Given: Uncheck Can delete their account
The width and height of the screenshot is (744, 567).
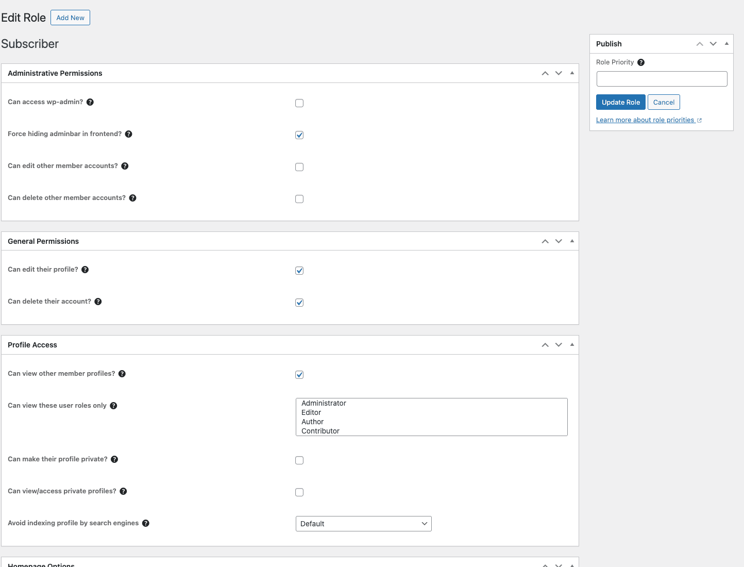Looking at the screenshot, I should coord(299,303).
